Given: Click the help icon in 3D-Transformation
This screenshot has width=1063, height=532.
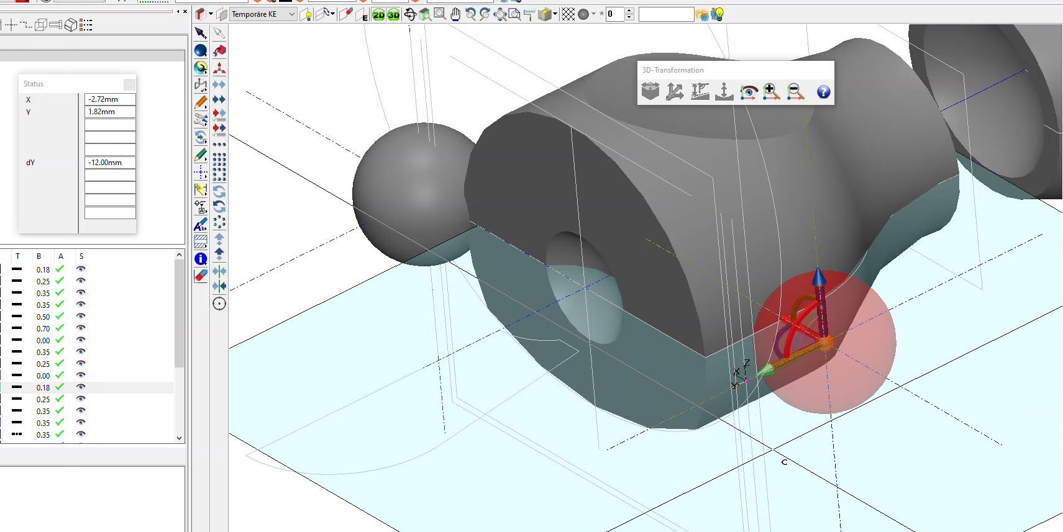Looking at the screenshot, I should (x=823, y=92).
